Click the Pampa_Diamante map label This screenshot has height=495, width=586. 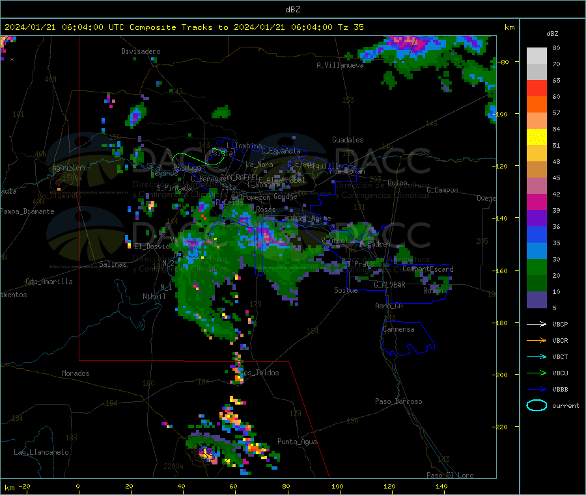click(x=27, y=211)
